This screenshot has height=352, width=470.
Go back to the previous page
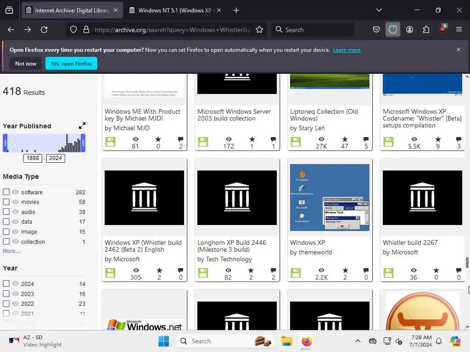coord(11,30)
